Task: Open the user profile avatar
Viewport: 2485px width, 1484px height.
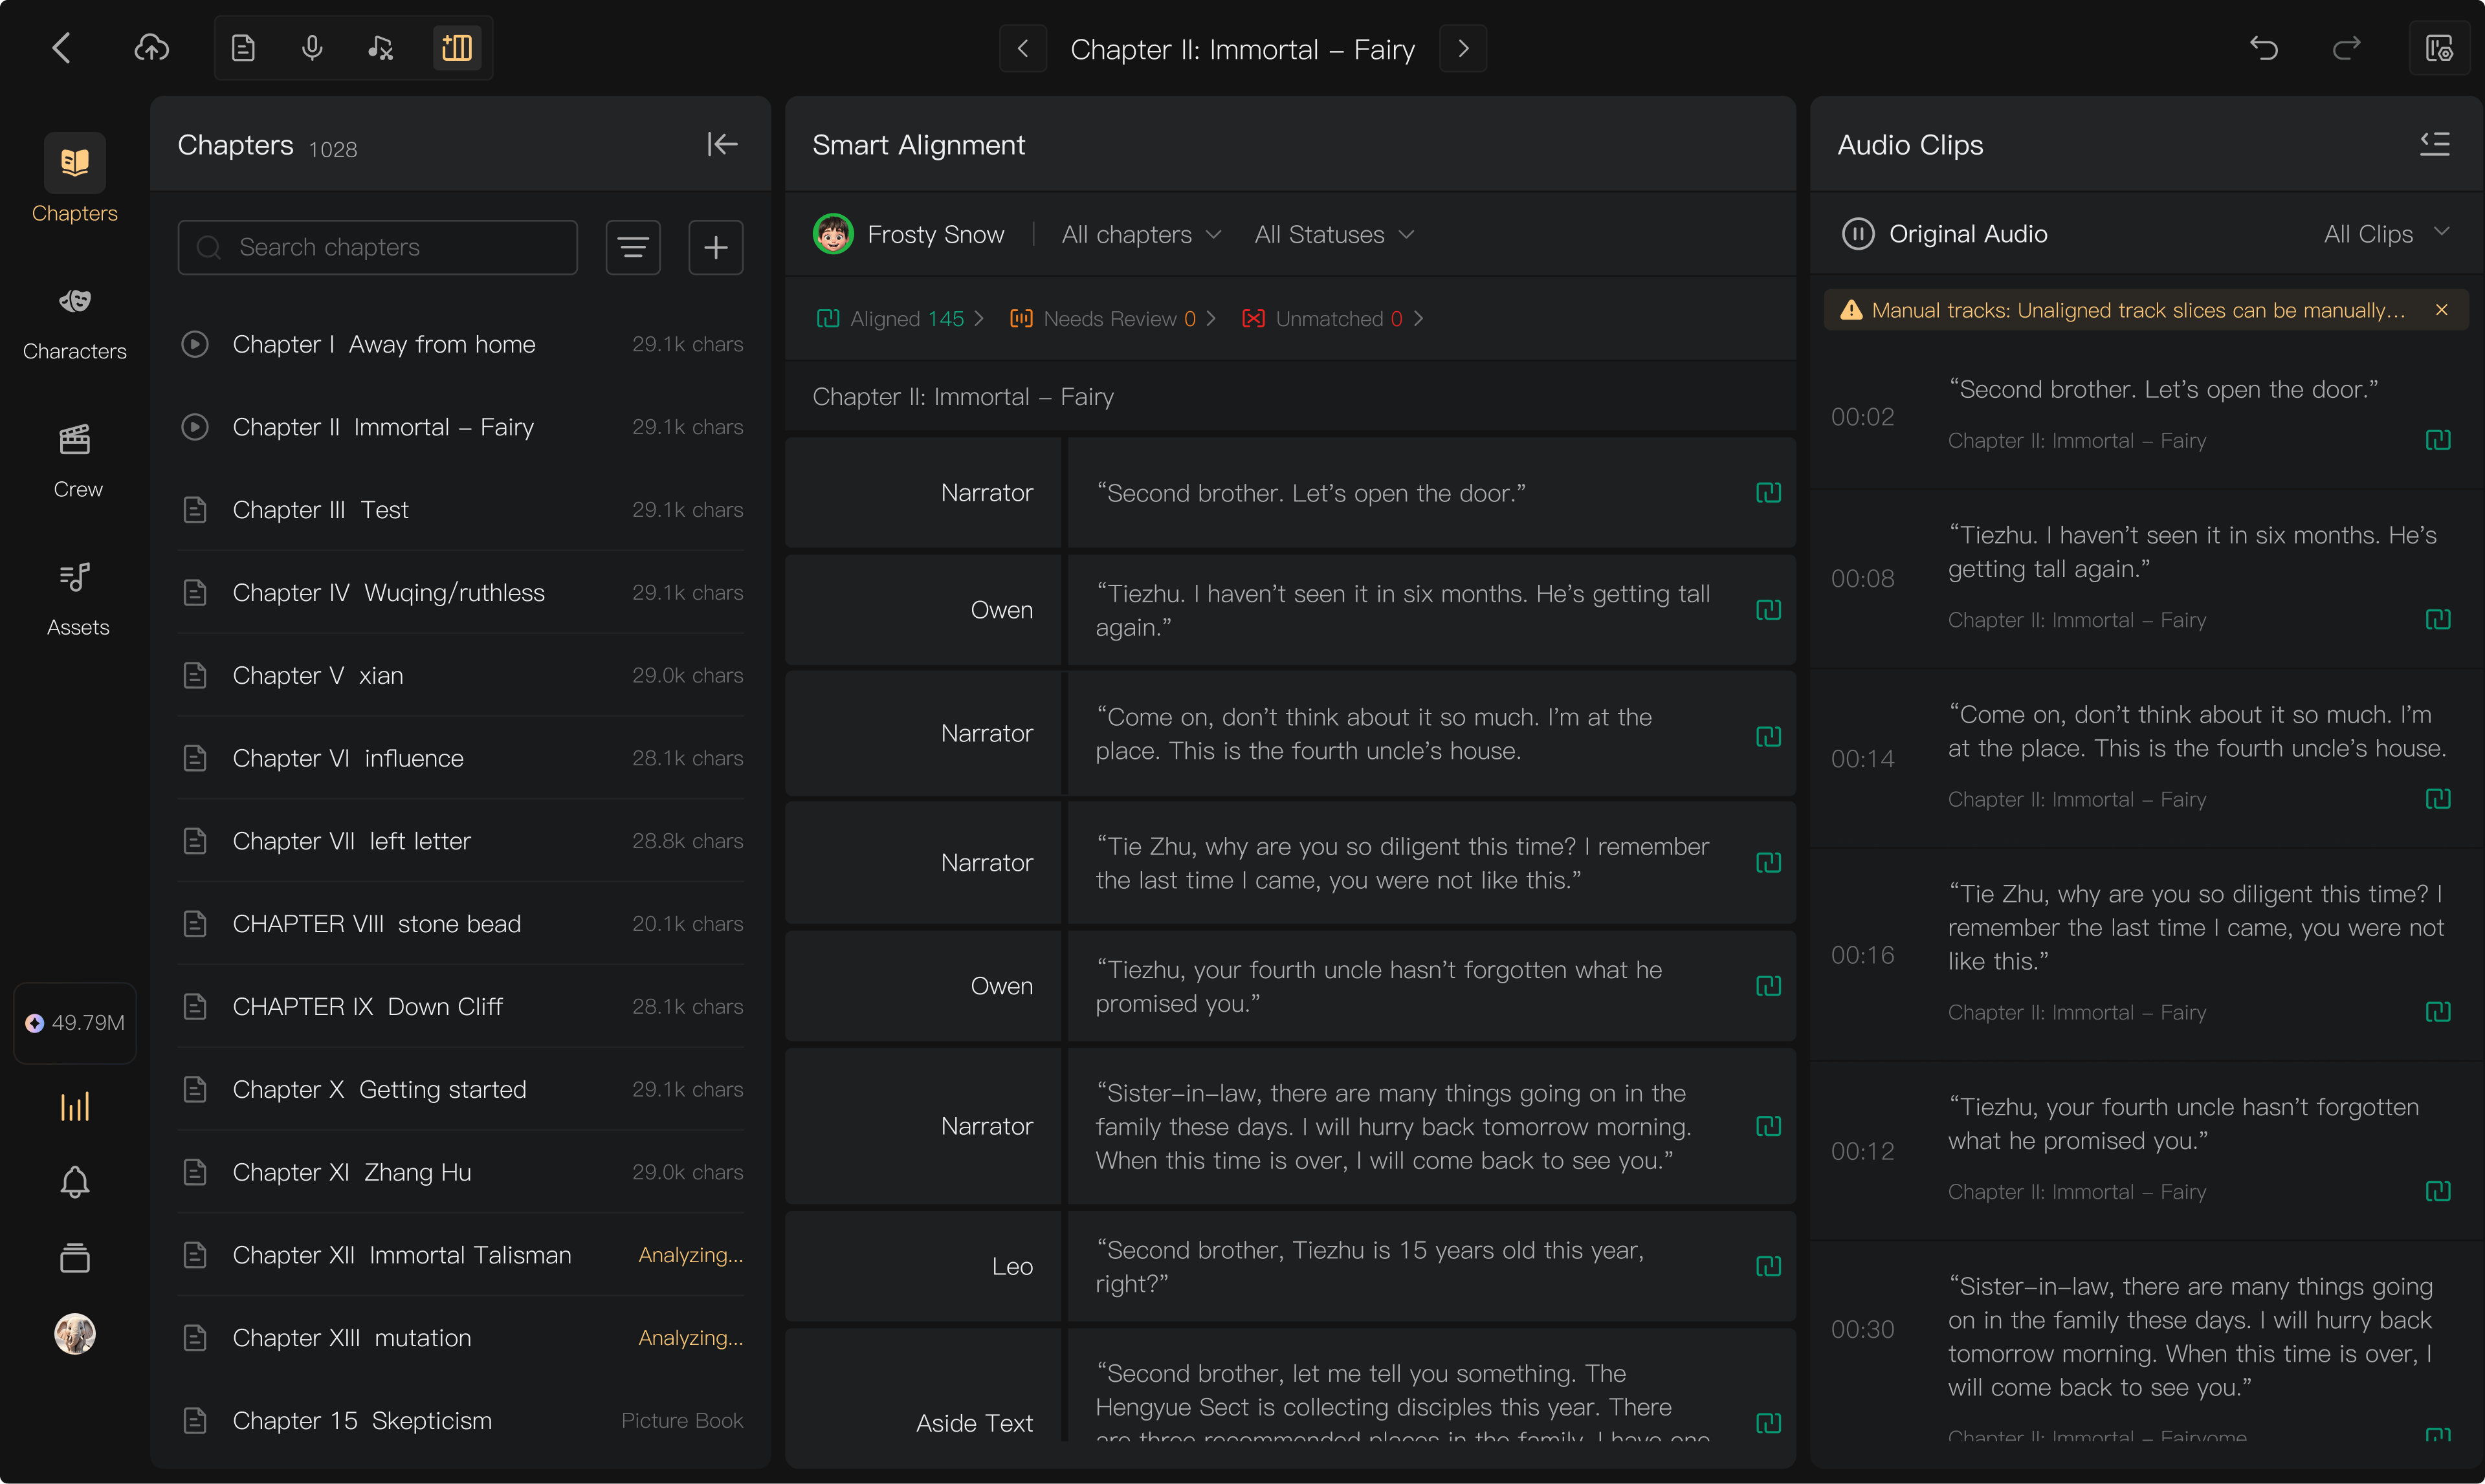Action: pyautogui.click(x=75, y=1333)
